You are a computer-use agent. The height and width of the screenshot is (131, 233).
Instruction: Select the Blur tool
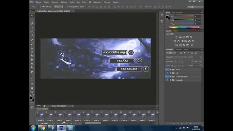(32, 63)
